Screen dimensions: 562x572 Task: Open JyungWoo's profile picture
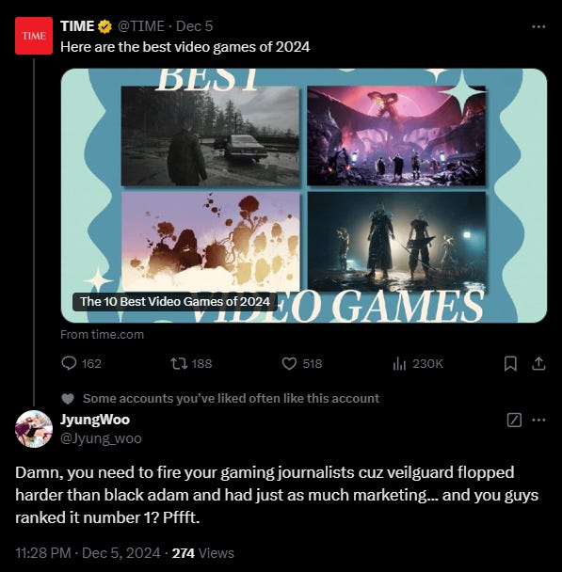click(x=34, y=429)
